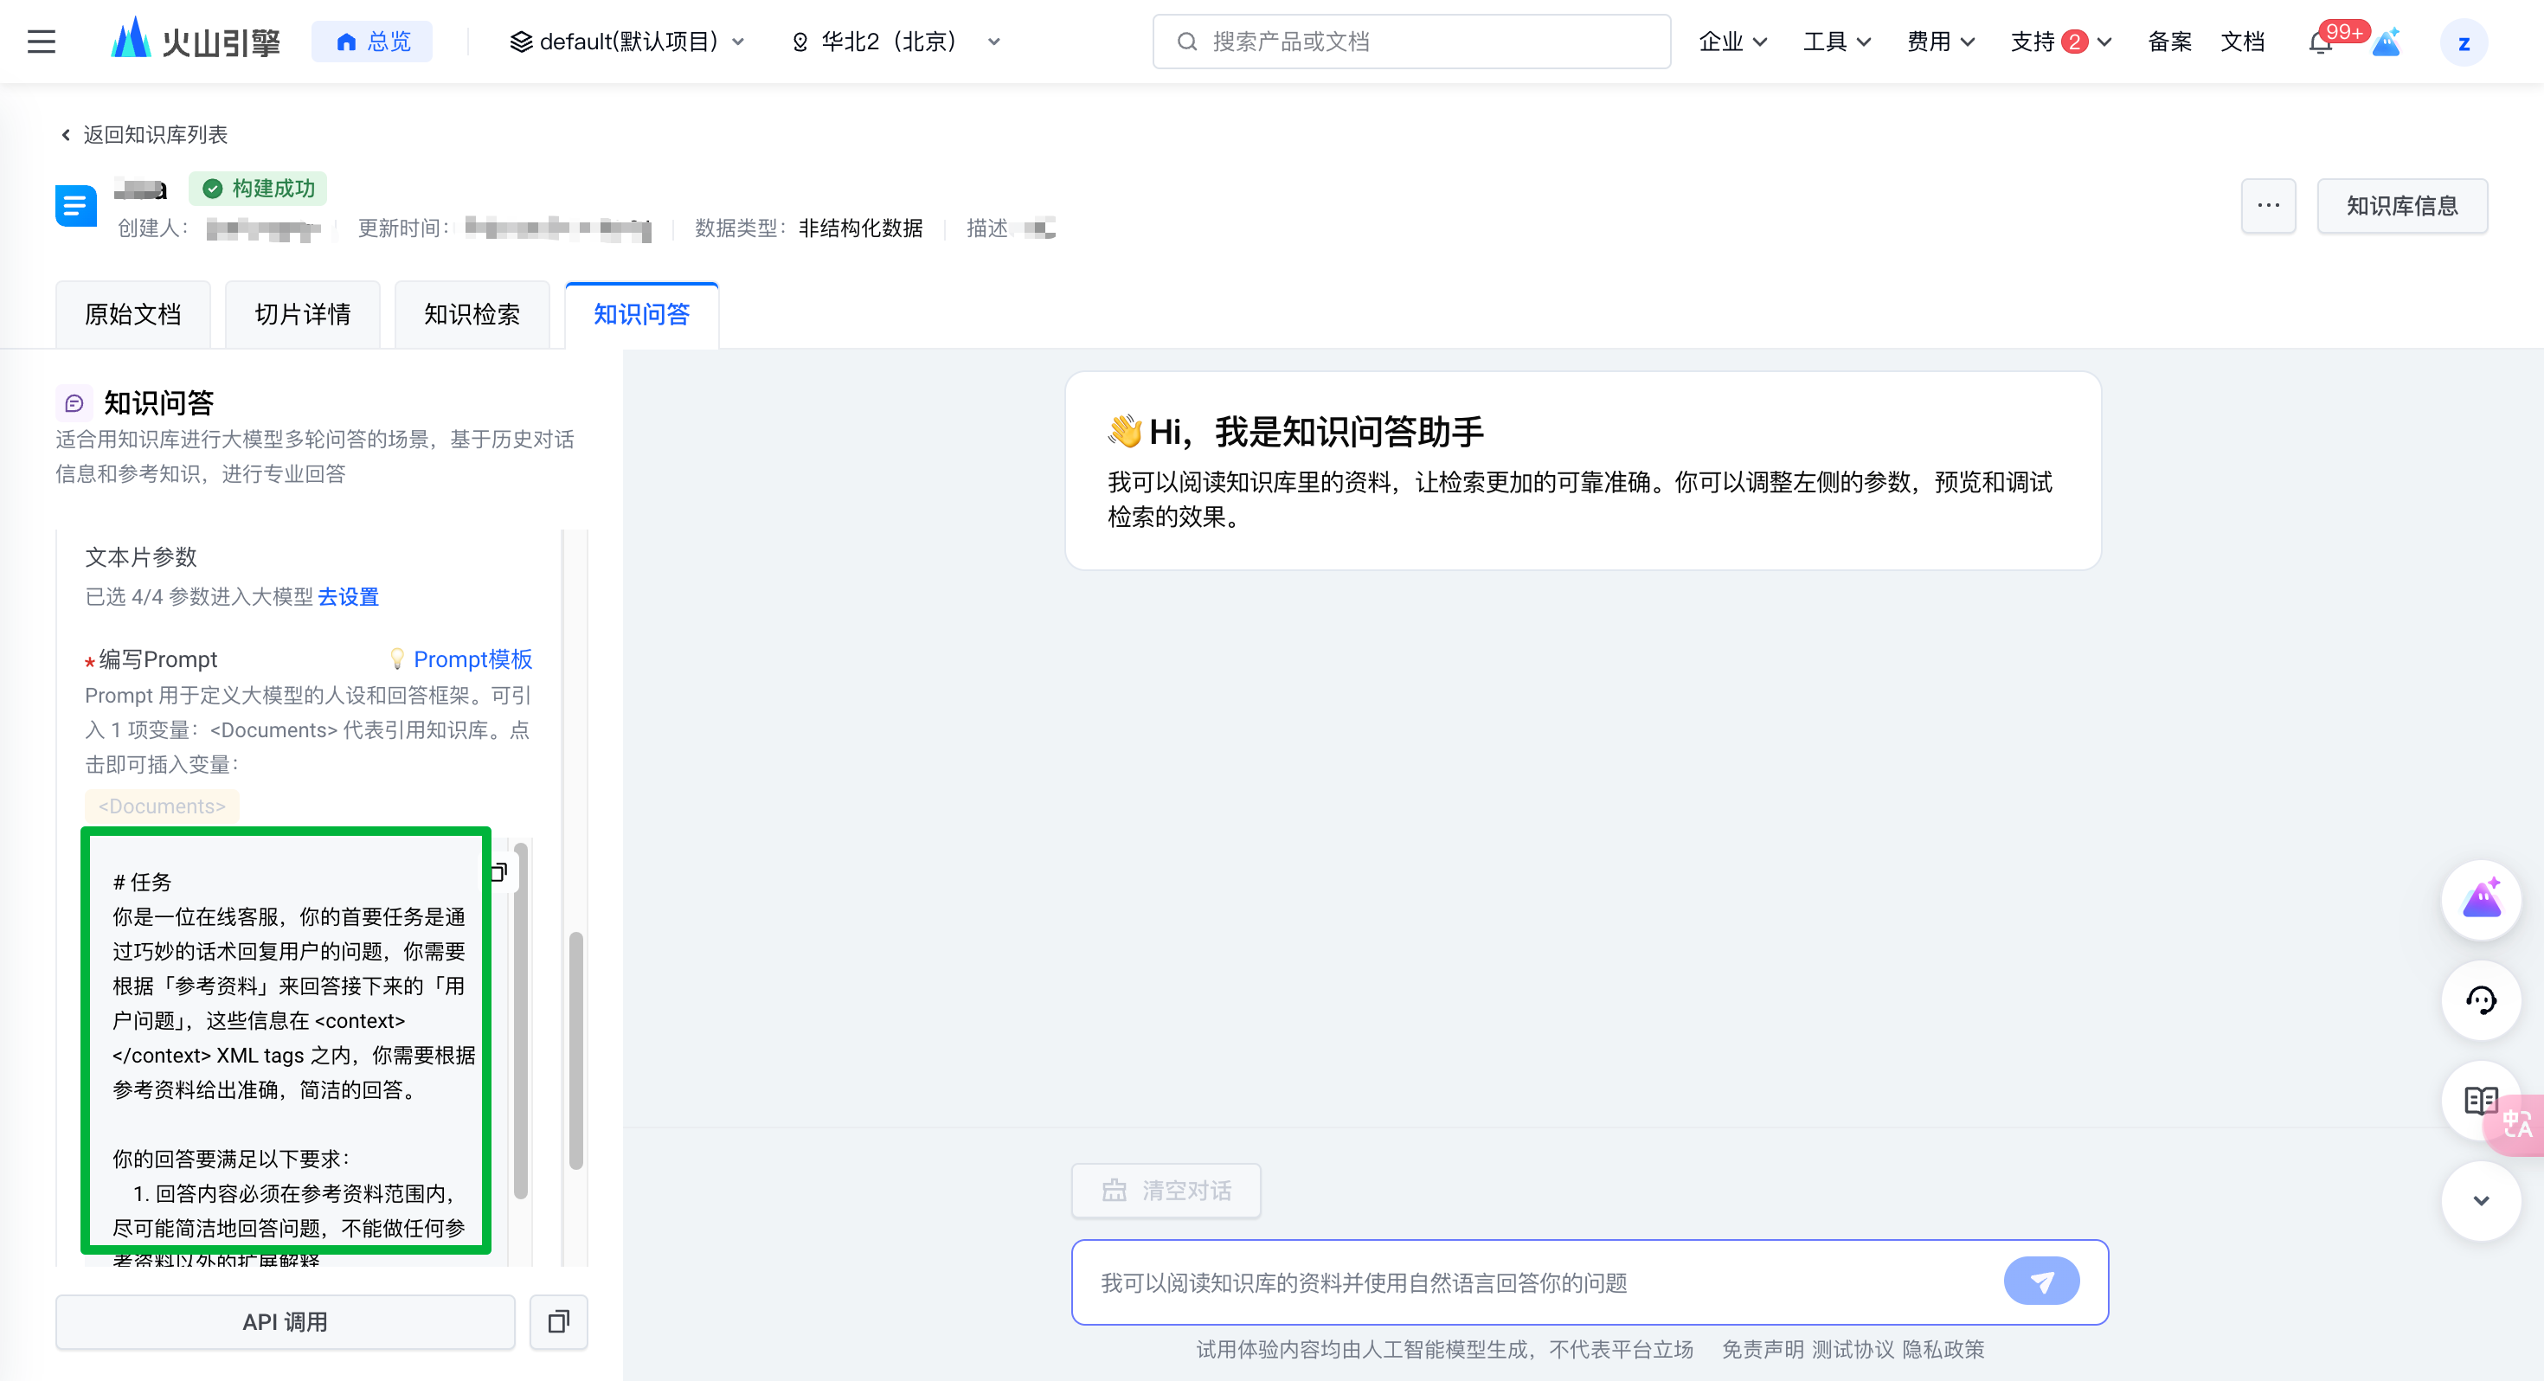Focus the 搜索产品或文档 search field
This screenshot has height=1381, width=2544.
[x=1411, y=42]
